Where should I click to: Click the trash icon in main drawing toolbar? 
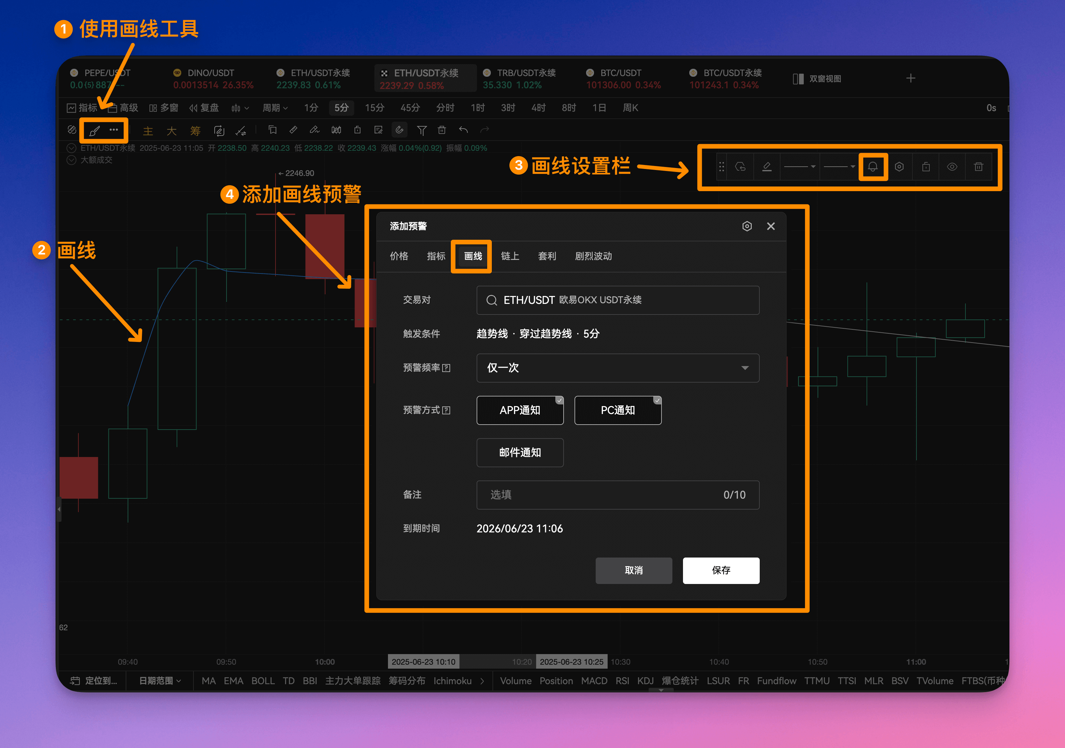(442, 130)
